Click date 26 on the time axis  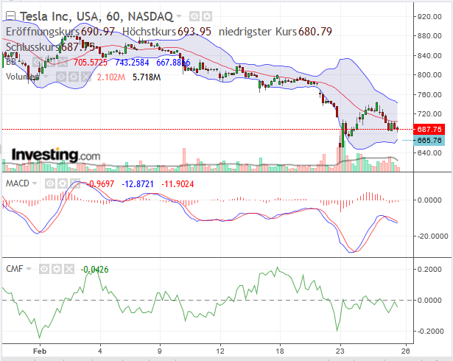(x=406, y=351)
